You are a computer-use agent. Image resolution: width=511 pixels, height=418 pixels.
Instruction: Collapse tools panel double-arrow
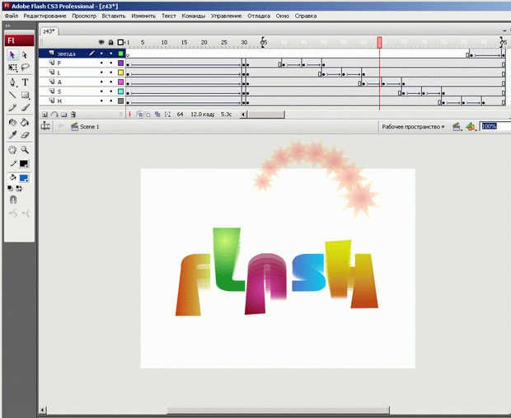[7, 26]
